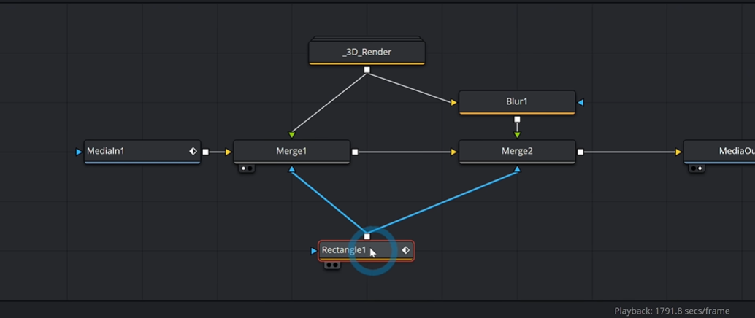Click the white output square of Merge2

580,152
